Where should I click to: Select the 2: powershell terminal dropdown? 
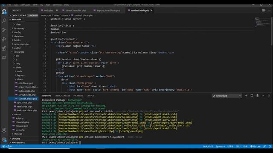pyautogui.click(x=227, y=96)
